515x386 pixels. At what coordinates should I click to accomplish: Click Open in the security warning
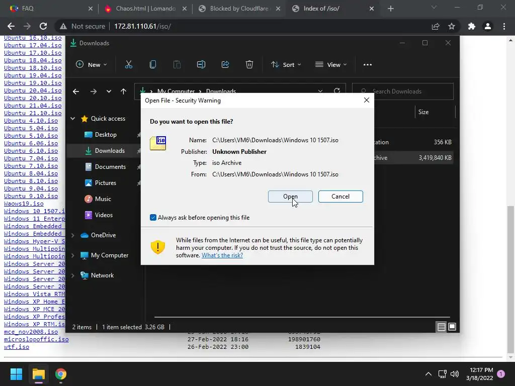pos(290,197)
